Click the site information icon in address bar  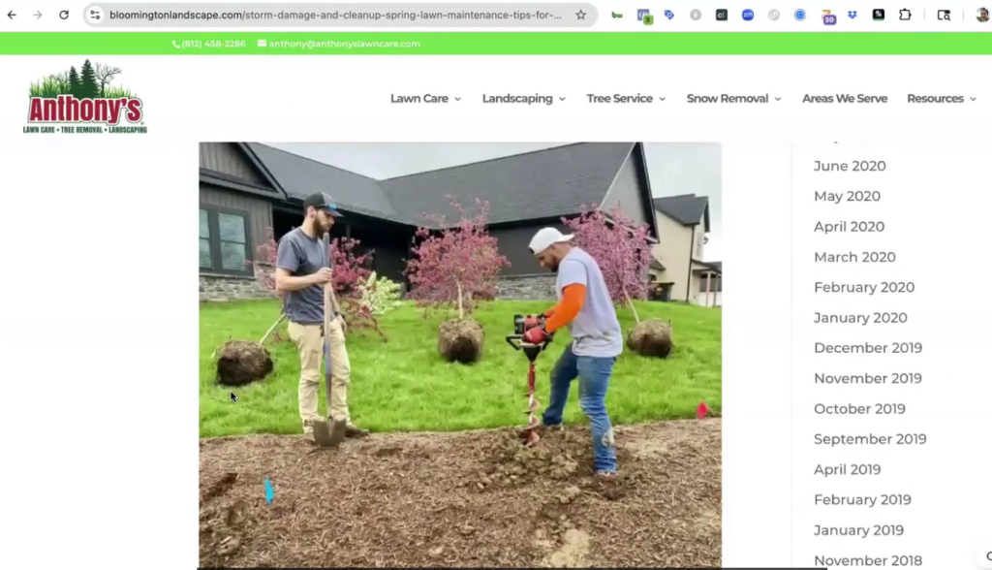click(95, 15)
